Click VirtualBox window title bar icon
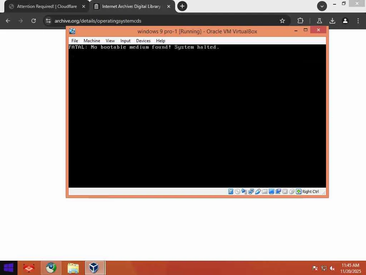Screen dimensions: 366x275 [x=72, y=31]
